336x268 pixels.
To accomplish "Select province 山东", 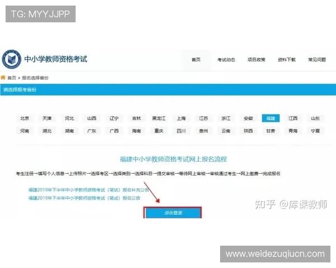I will (x=315, y=118).
